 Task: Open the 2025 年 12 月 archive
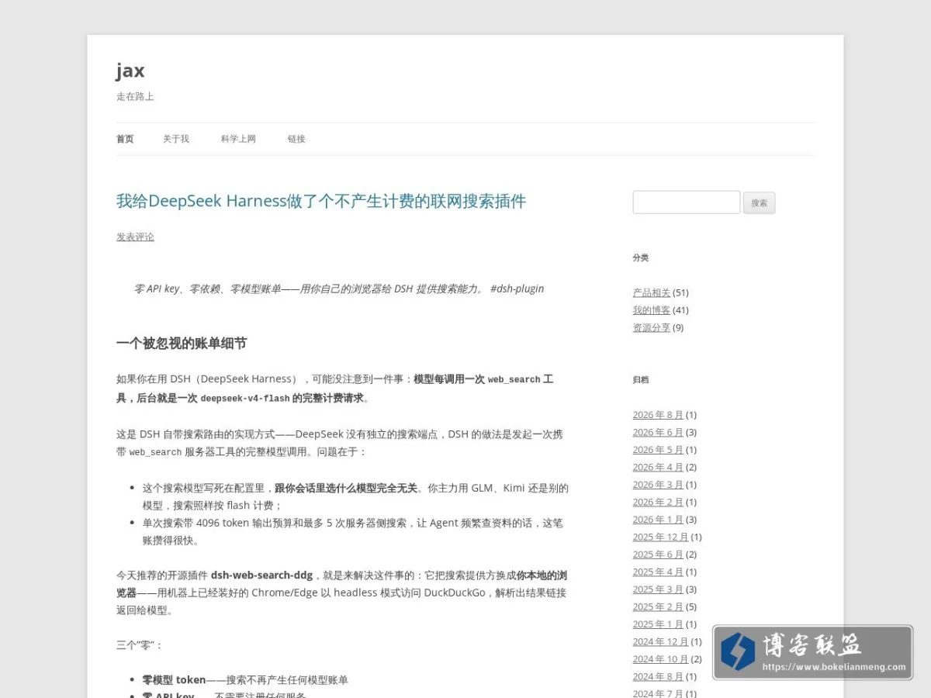pyautogui.click(x=661, y=537)
